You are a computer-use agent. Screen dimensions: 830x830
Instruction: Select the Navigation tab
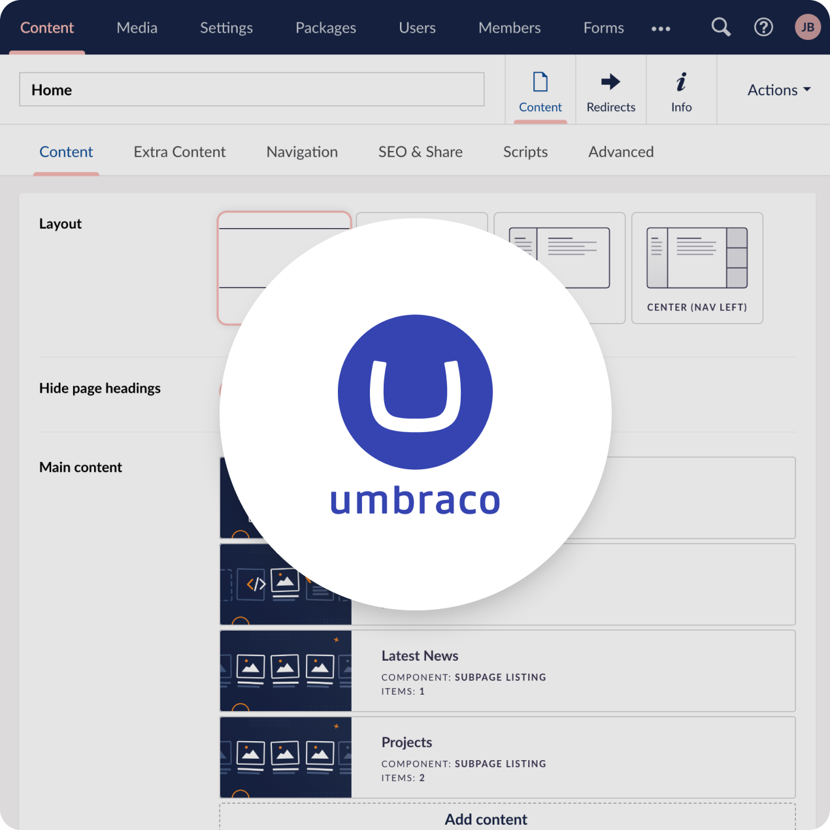(x=302, y=152)
